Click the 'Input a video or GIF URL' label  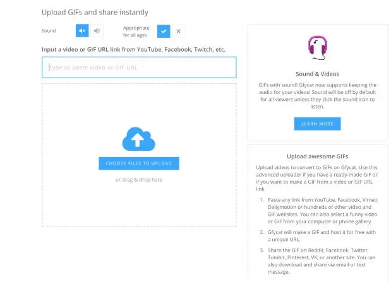133,49
